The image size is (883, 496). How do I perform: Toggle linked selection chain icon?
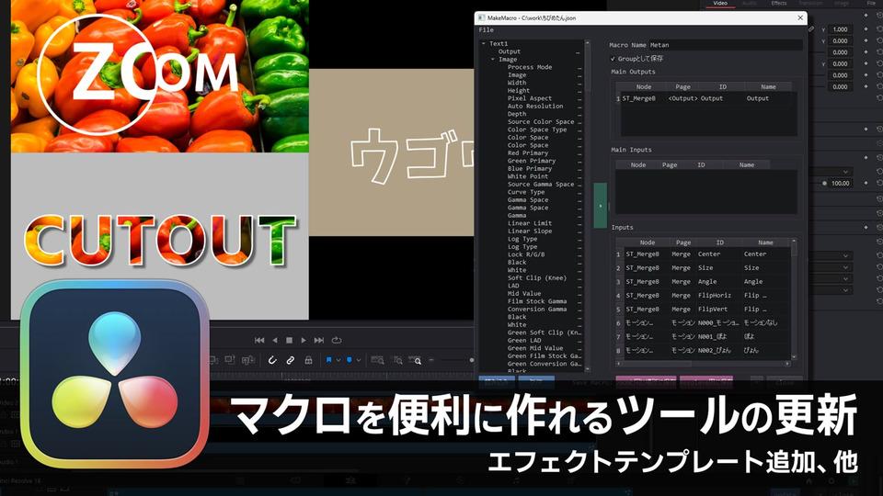point(290,360)
